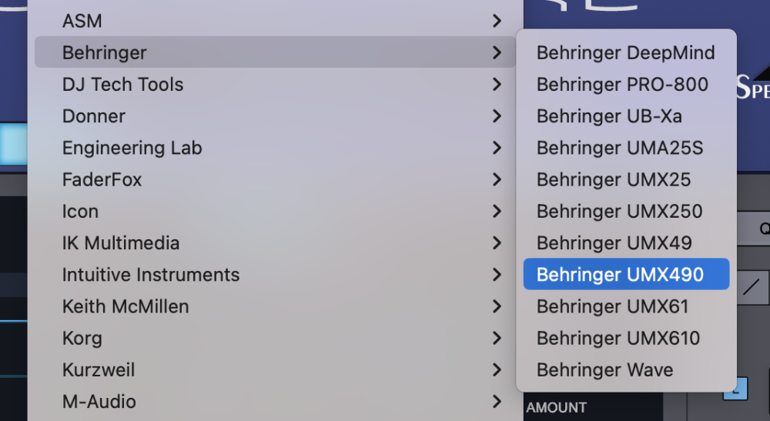Open the IK Multimedia entry
Viewport: 770px width, 421px height.
point(121,243)
